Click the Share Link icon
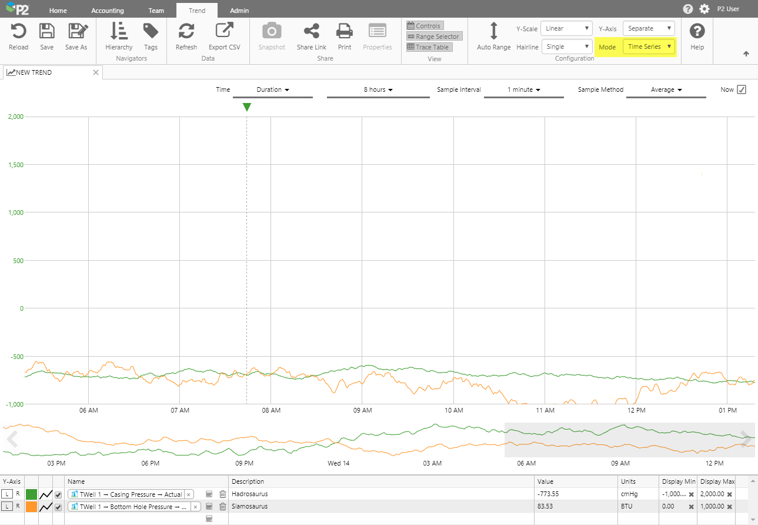The width and height of the screenshot is (758, 525). [x=311, y=31]
